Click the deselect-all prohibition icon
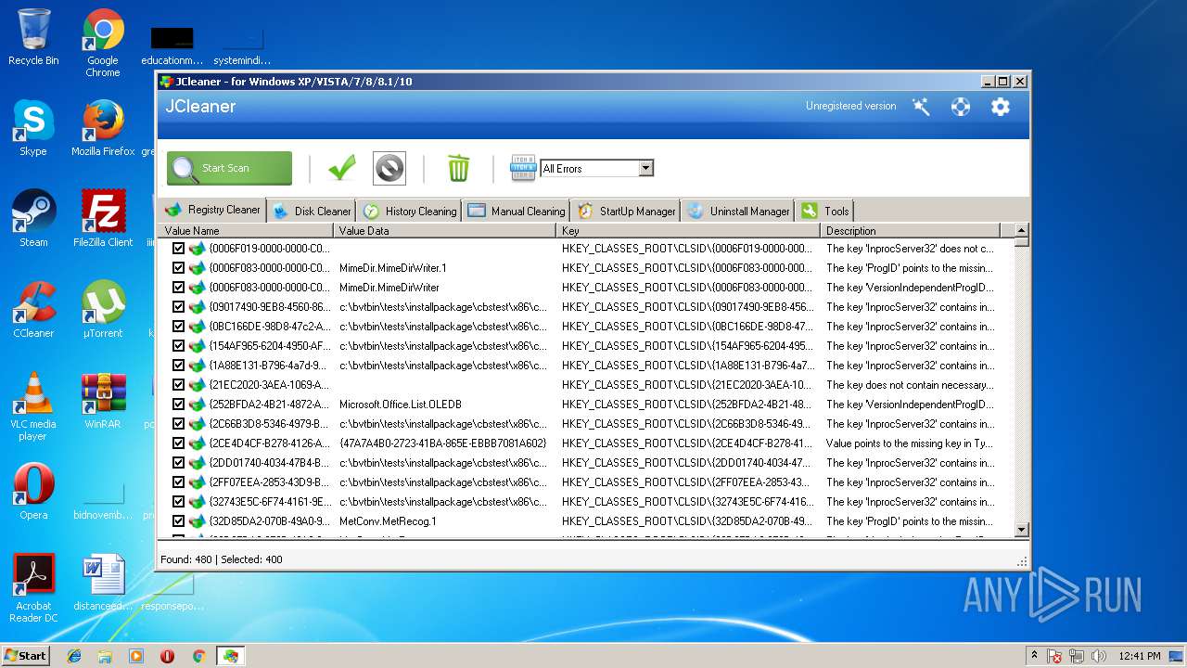 389,168
